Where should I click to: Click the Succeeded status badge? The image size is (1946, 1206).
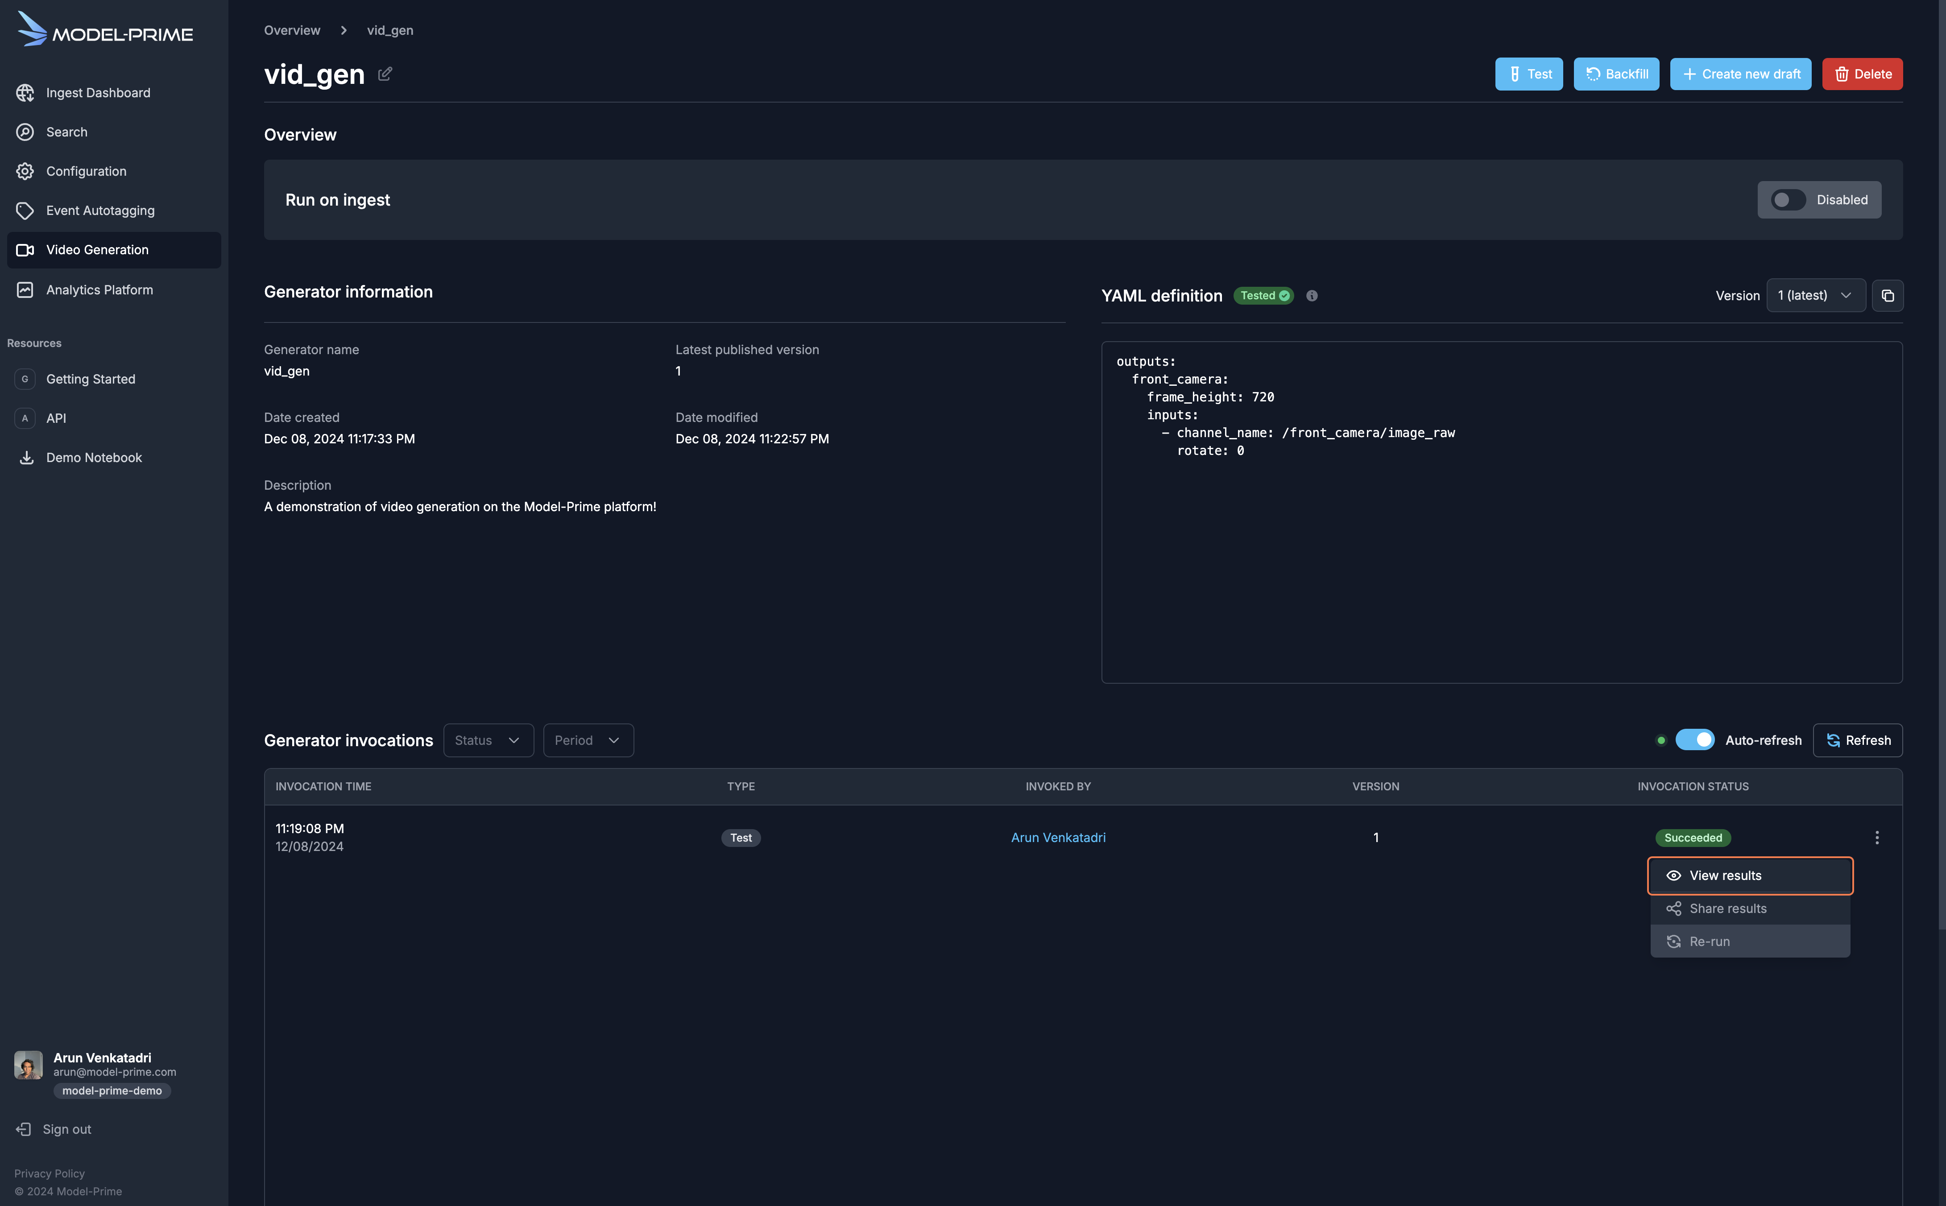[1692, 838]
